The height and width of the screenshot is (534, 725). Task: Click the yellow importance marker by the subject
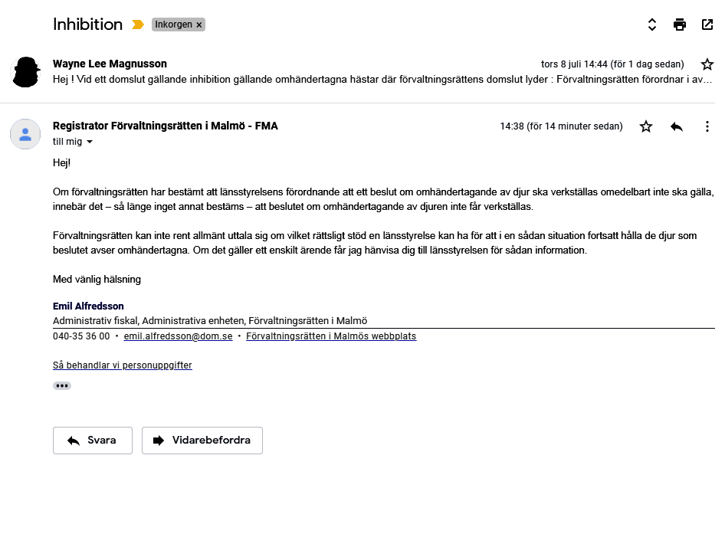tap(138, 25)
